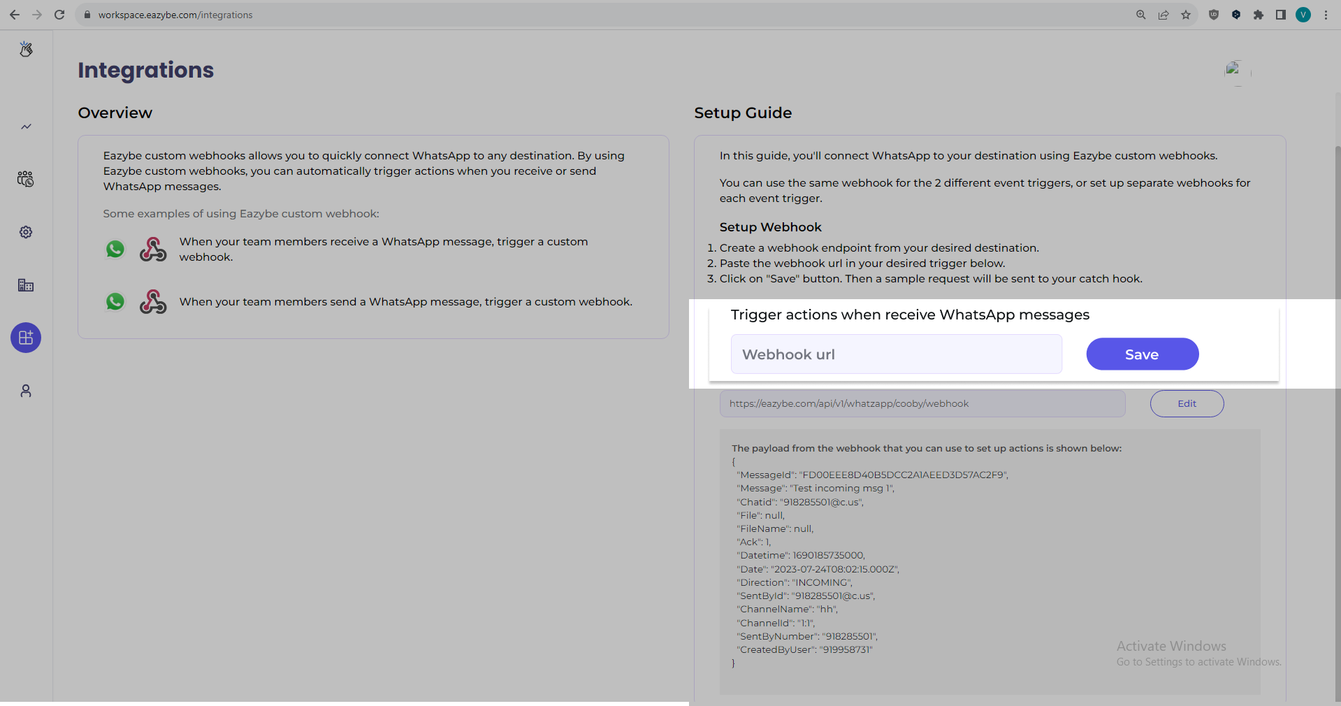Screen dimensions: 1341x706
Task: Click the Edit button beside webhook URL
Action: click(1187, 403)
